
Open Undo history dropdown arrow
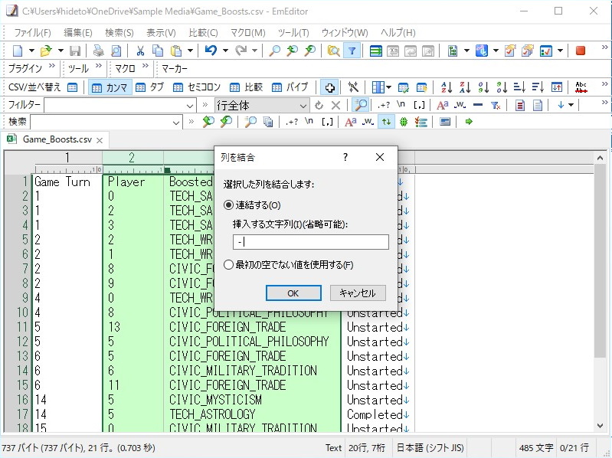(225, 51)
